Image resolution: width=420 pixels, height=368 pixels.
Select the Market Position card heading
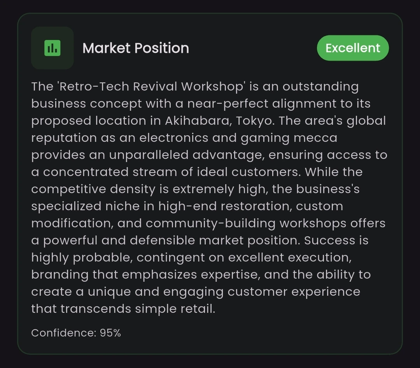[x=136, y=48]
